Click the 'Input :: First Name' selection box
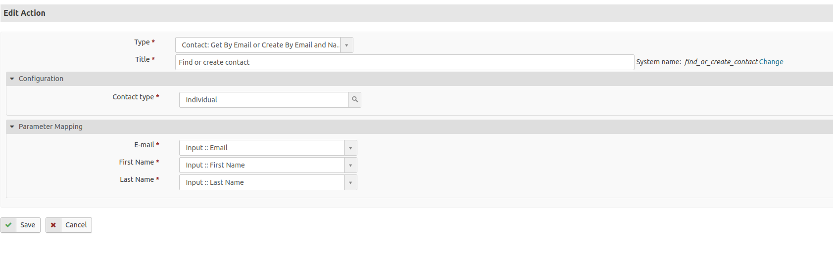 click(262, 165)
